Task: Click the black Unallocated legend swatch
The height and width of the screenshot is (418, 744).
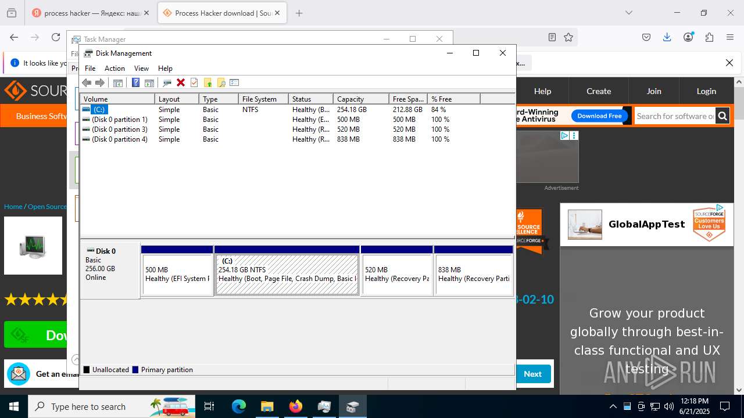Action: (87, 370)
